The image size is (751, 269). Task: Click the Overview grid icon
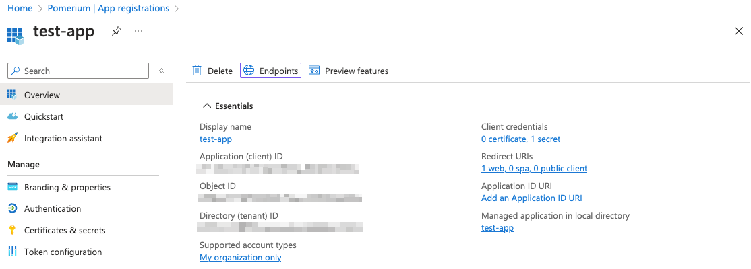12,94
